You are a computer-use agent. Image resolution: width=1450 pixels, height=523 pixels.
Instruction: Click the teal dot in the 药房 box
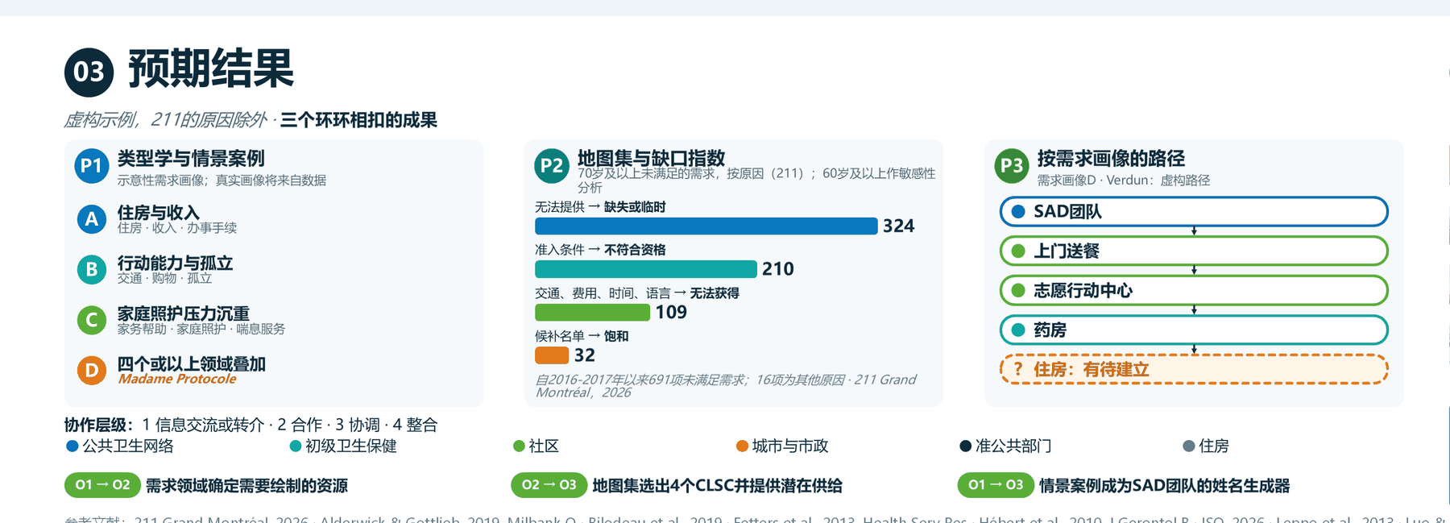point(1018,330)
